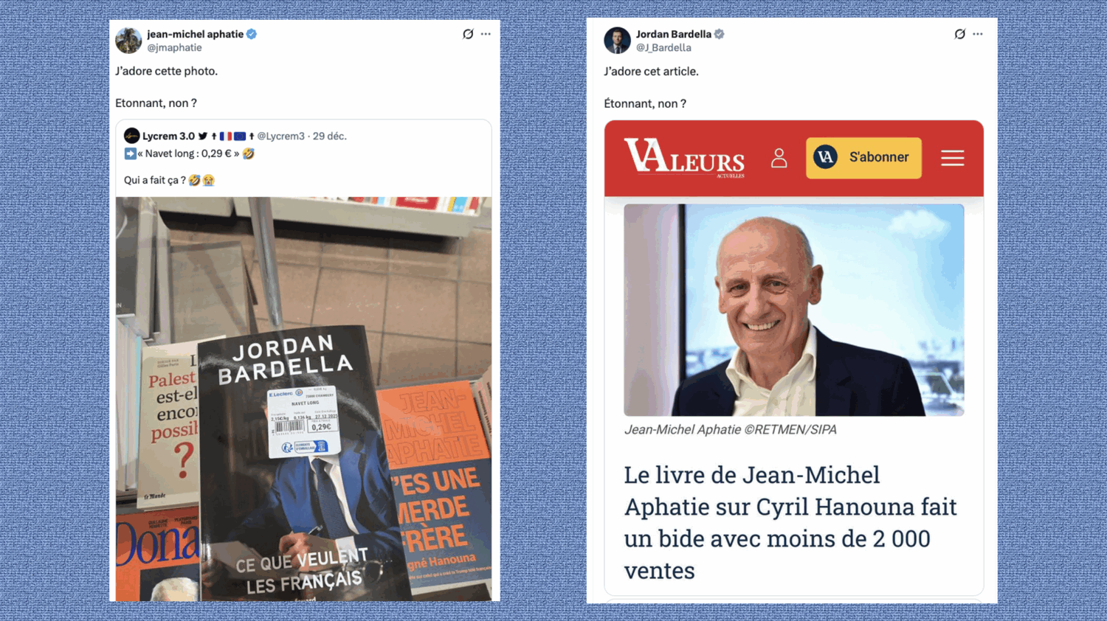The height and width of the screenshot is (621, 1107).
Task: Click Jordan Bardella's verified badge
Action: (720, 34)
